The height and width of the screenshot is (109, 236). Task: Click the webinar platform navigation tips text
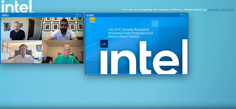[165, 10]
